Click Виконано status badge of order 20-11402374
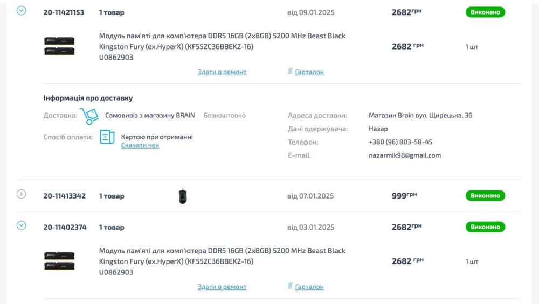This screenshot has height=304, width=539. coord(485,227)
